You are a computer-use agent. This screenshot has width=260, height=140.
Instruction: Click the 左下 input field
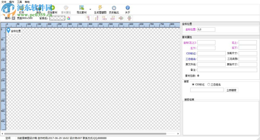point(206,48)
